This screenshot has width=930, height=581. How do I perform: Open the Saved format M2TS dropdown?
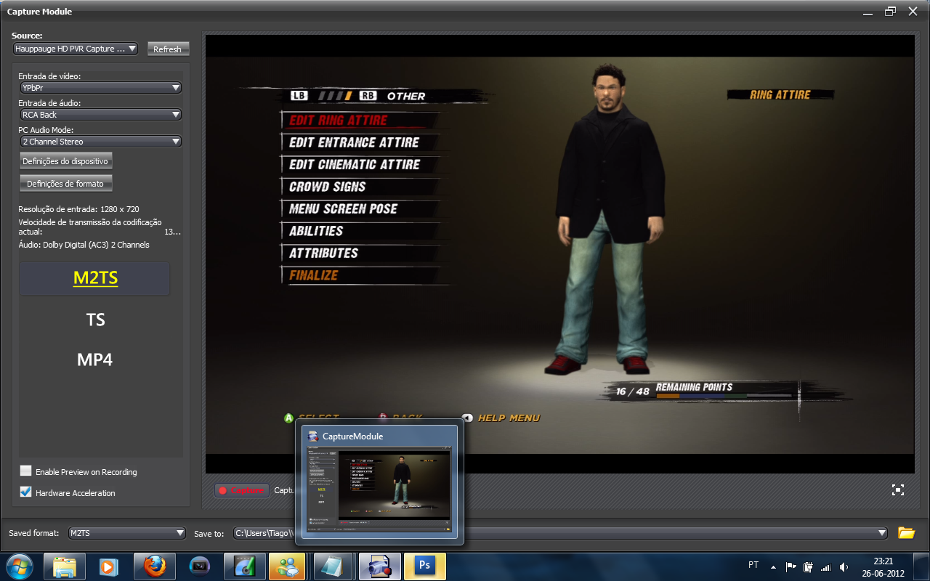click(x=127, y=533)
